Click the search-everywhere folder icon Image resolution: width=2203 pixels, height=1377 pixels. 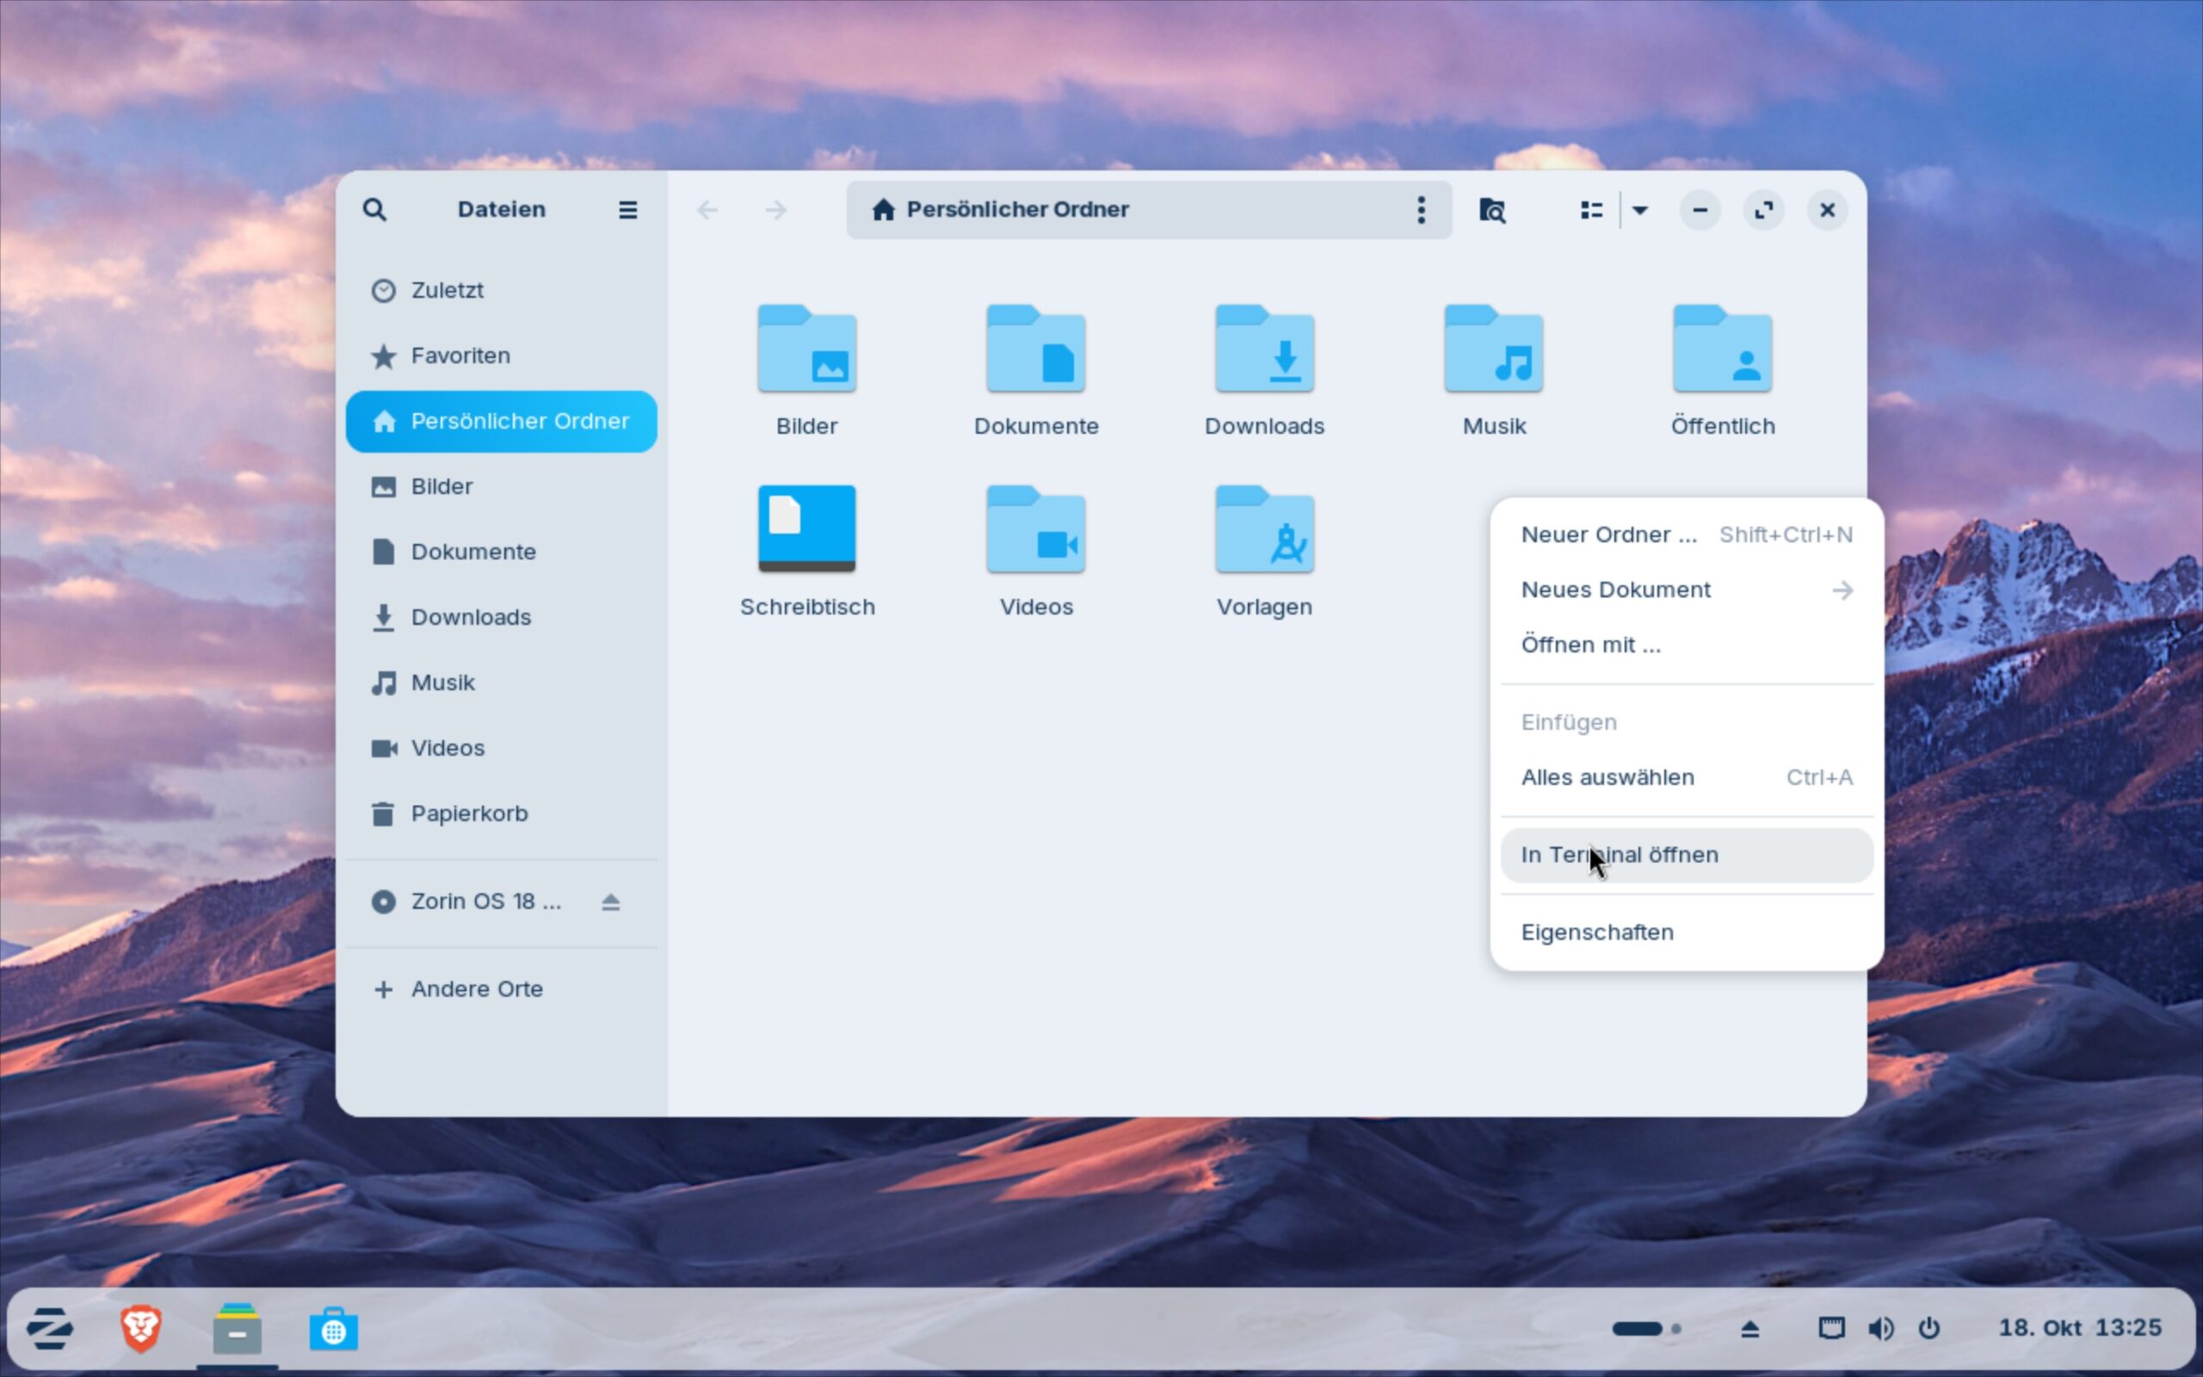(1491, 210)
